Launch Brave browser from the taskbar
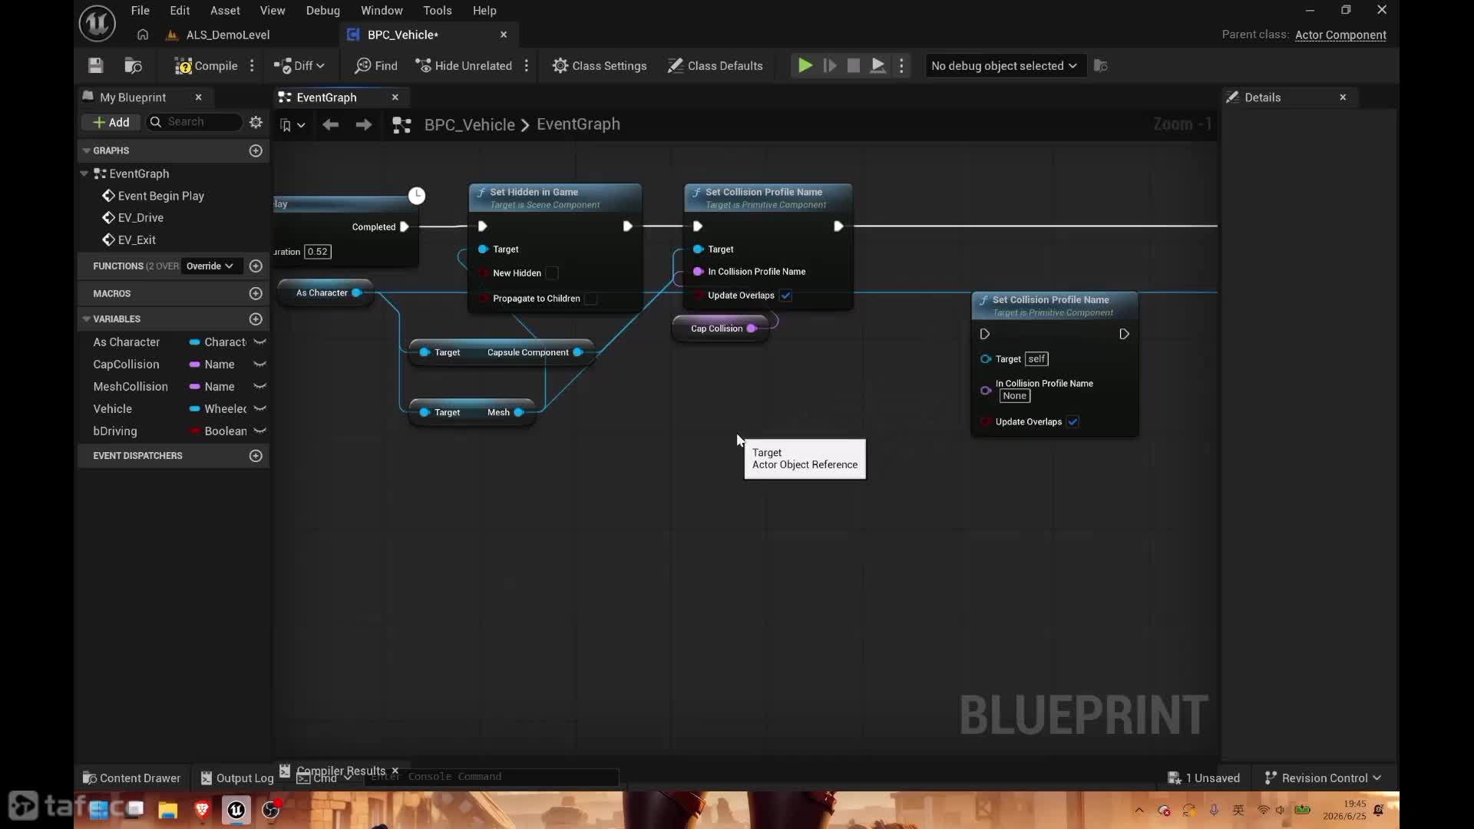The width and height of the screenshot is (1474, 829). tap(203, 810)
